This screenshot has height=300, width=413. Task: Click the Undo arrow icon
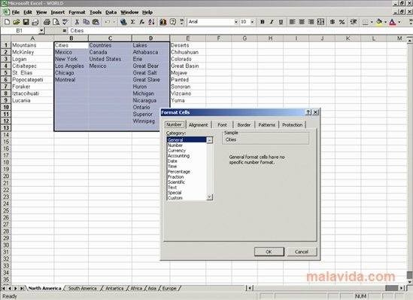[x=108, y=22]
